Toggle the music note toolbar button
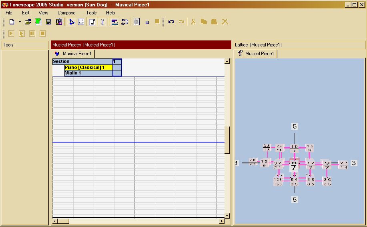 (92, 22)
